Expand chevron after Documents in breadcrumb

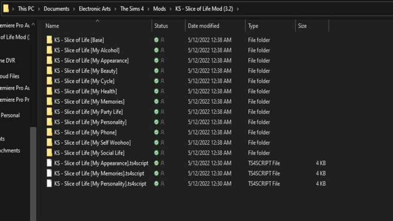pyautogui.click(x=74, y=9)
